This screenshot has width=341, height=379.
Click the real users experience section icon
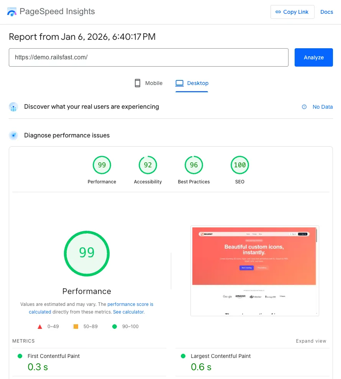tap(13, 107)
